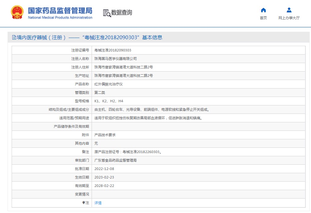
Task: Click the 国家药品监督管理局 site title
Action: pyautogui.click(x=60, y=10)
